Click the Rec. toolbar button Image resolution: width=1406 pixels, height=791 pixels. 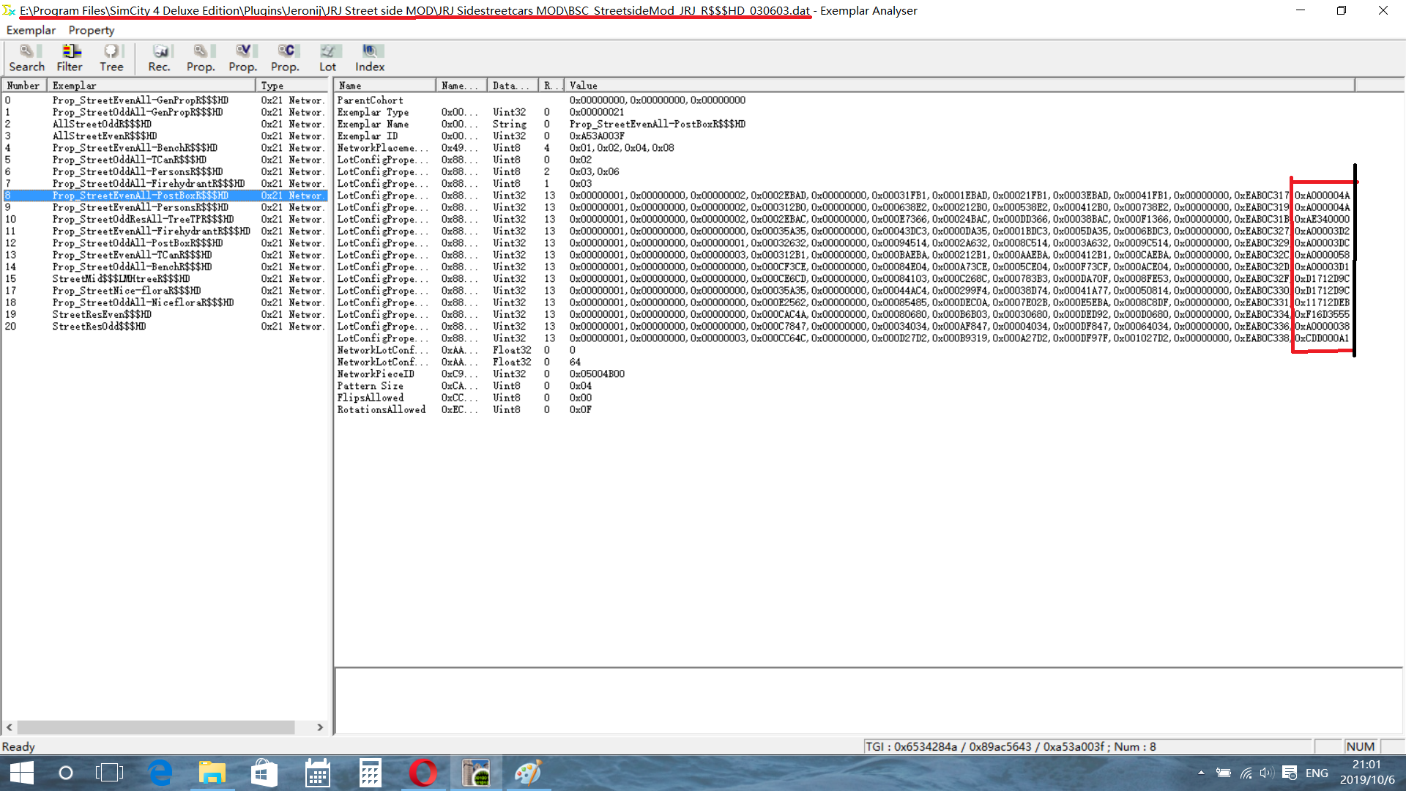point(159,58)
